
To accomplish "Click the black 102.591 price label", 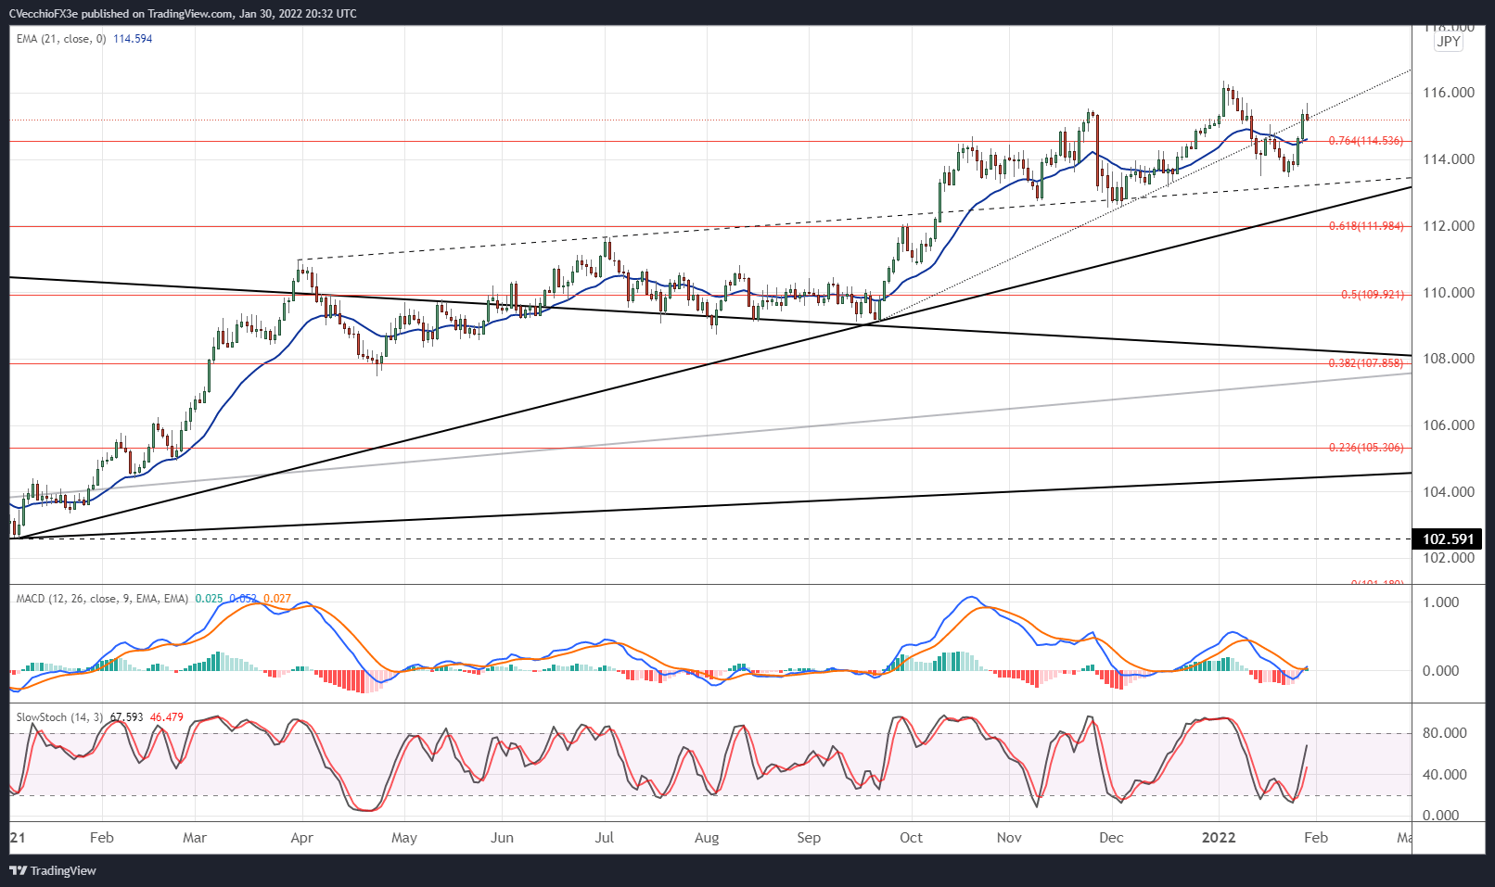I will pos(1448,539).
